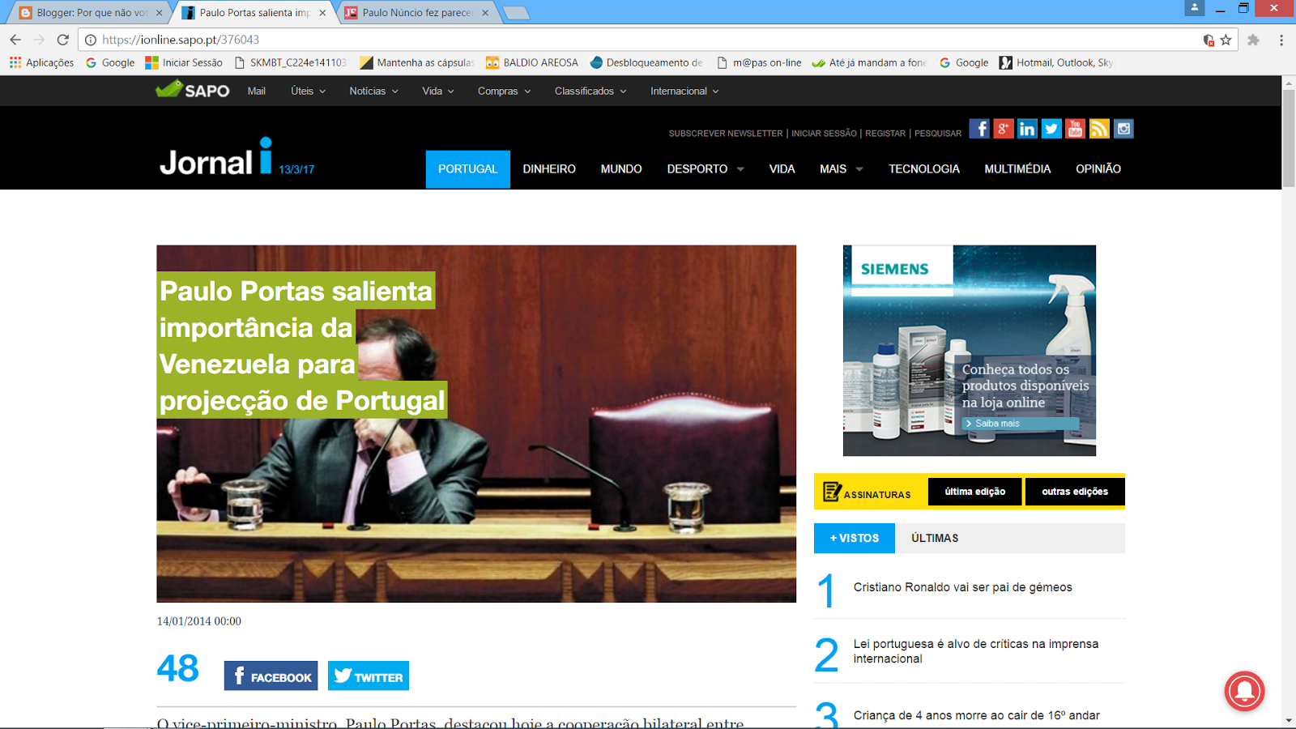This screenshot has height=729, width=1296.
Task: Open the DINHEIRO section
Action: coord(549,169)
